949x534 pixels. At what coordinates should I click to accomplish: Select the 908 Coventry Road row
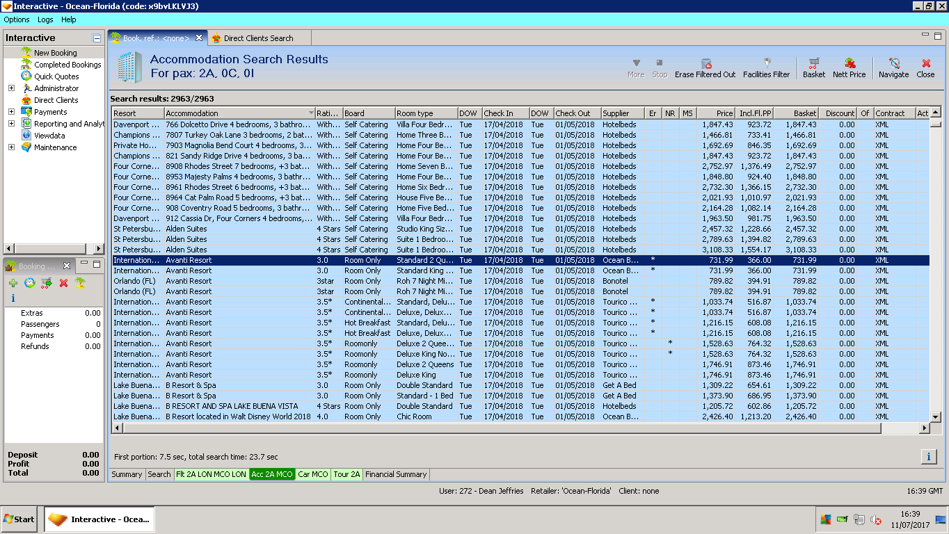(x=521, y=208)
